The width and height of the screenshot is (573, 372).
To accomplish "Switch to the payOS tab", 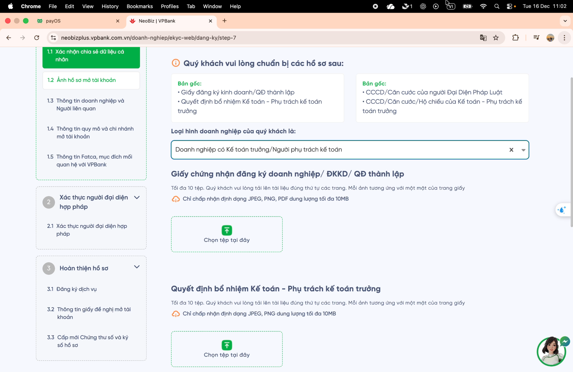I will pos(78,21).
